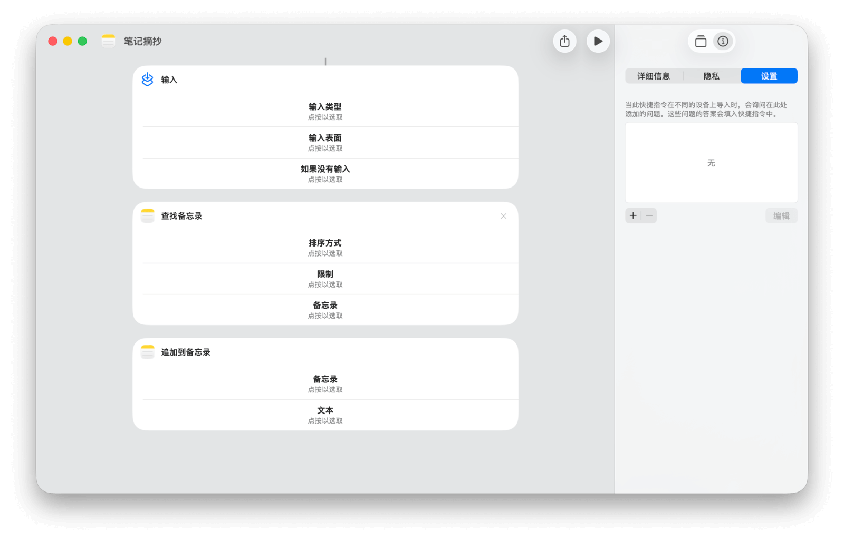The height and width of the screenshot is (541, 844).
Task: Click the 查找备忘录 notes icon
Action: pyautogui.click(x=148, y=216)
